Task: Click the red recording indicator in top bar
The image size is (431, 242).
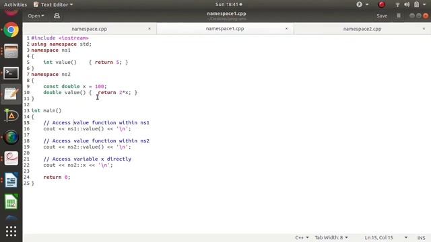Action: tap(382, 5)
